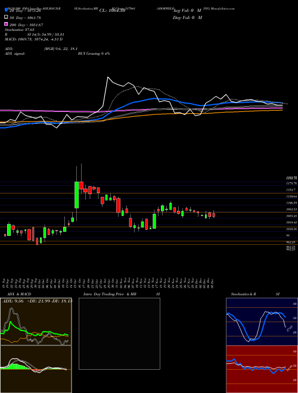Click the 'Stochastics: 37.63' readout
This screenshot has width=298, height=393.
(20, 30)
